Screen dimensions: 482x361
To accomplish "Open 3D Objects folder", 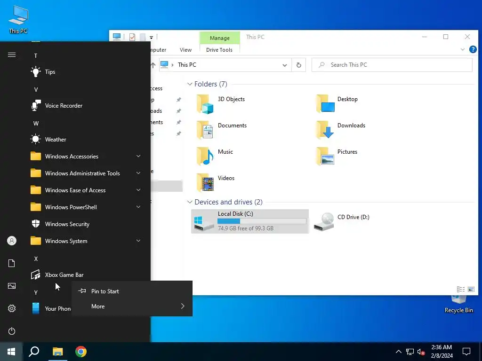I will tap(221, 104).
